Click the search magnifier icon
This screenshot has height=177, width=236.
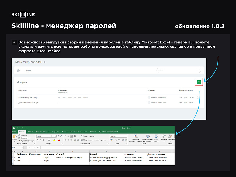coord(198,70)
